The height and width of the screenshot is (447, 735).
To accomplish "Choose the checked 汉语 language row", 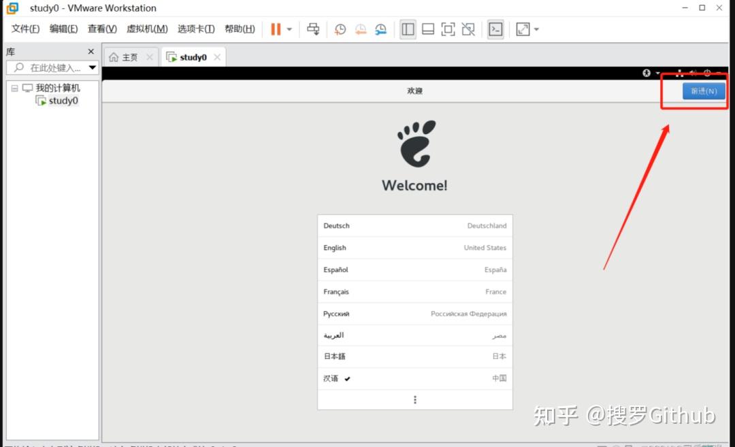I will tap(415, 378).
